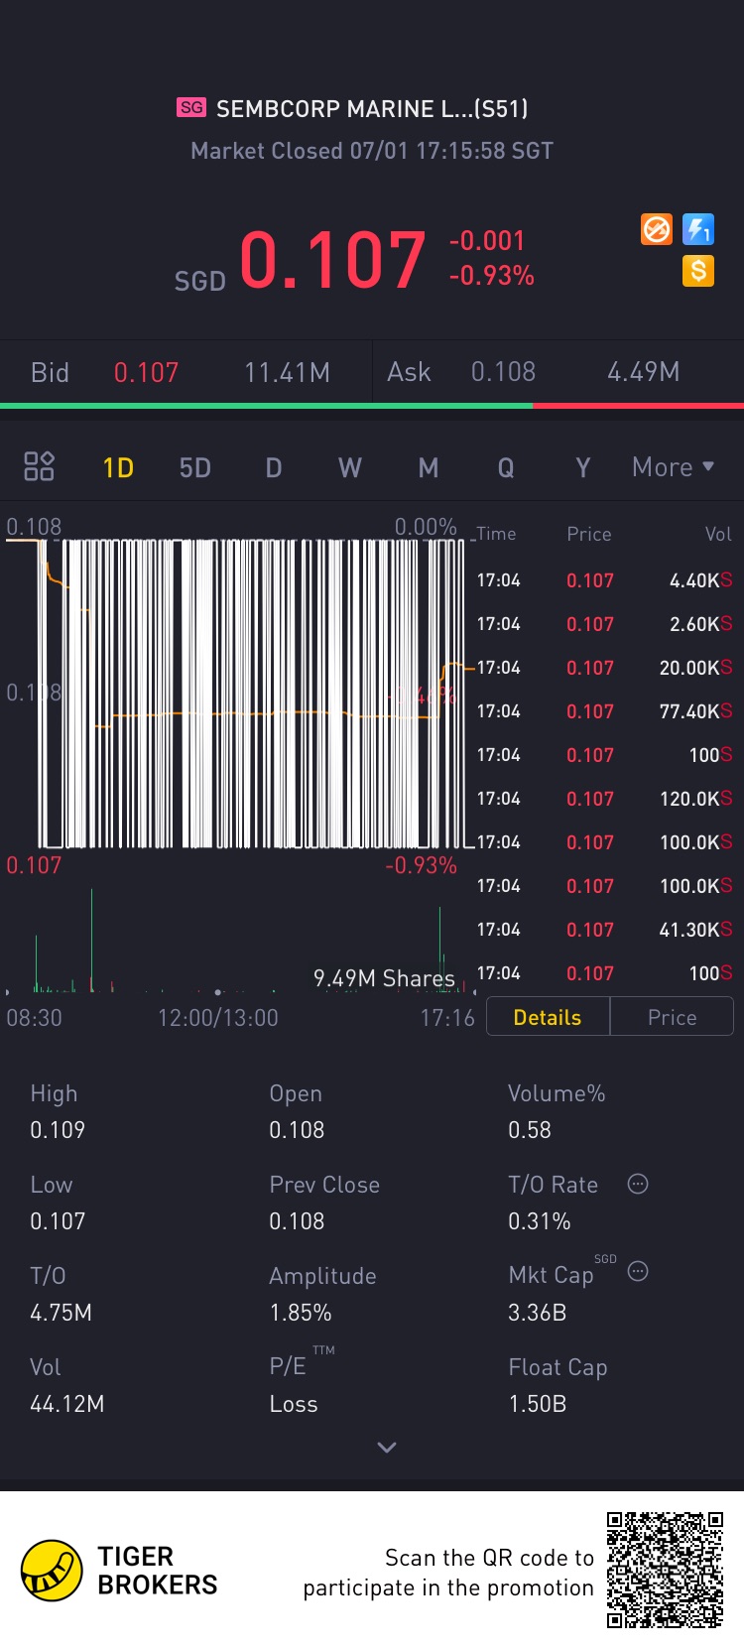Tap the Mkt Cap value 3.36B
Image resolution: width=744 pixels, height=1650 pixels.
[537, 1313]
